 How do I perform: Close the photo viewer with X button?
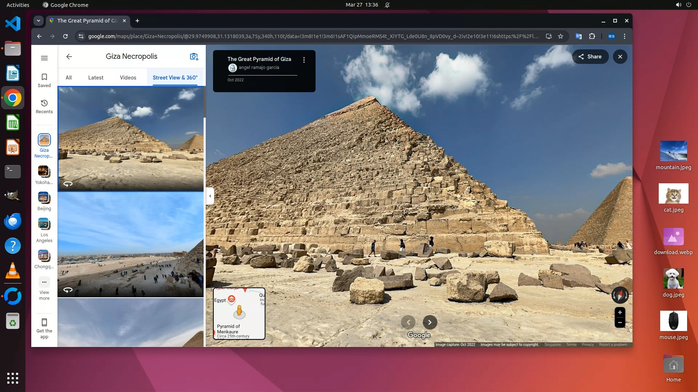(x=620, y=57)
